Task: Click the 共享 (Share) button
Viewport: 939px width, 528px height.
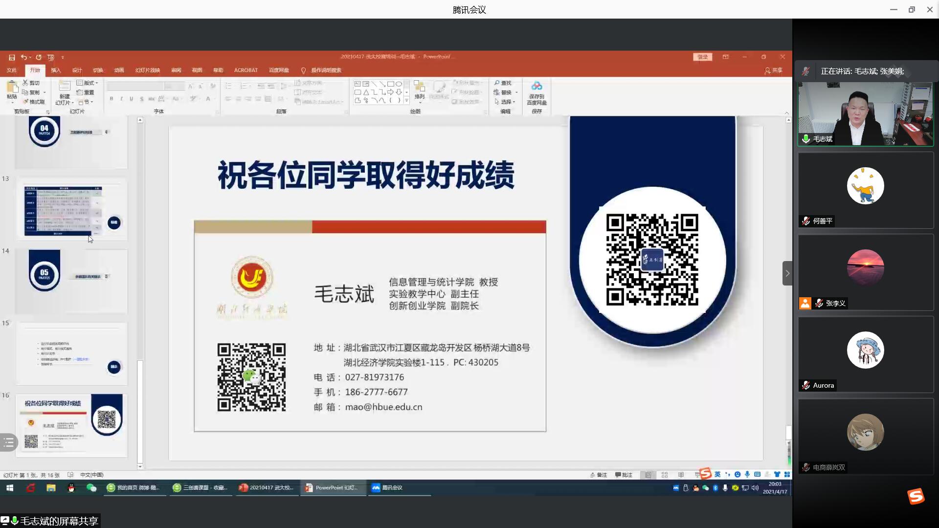Action: tap(774, 70)
